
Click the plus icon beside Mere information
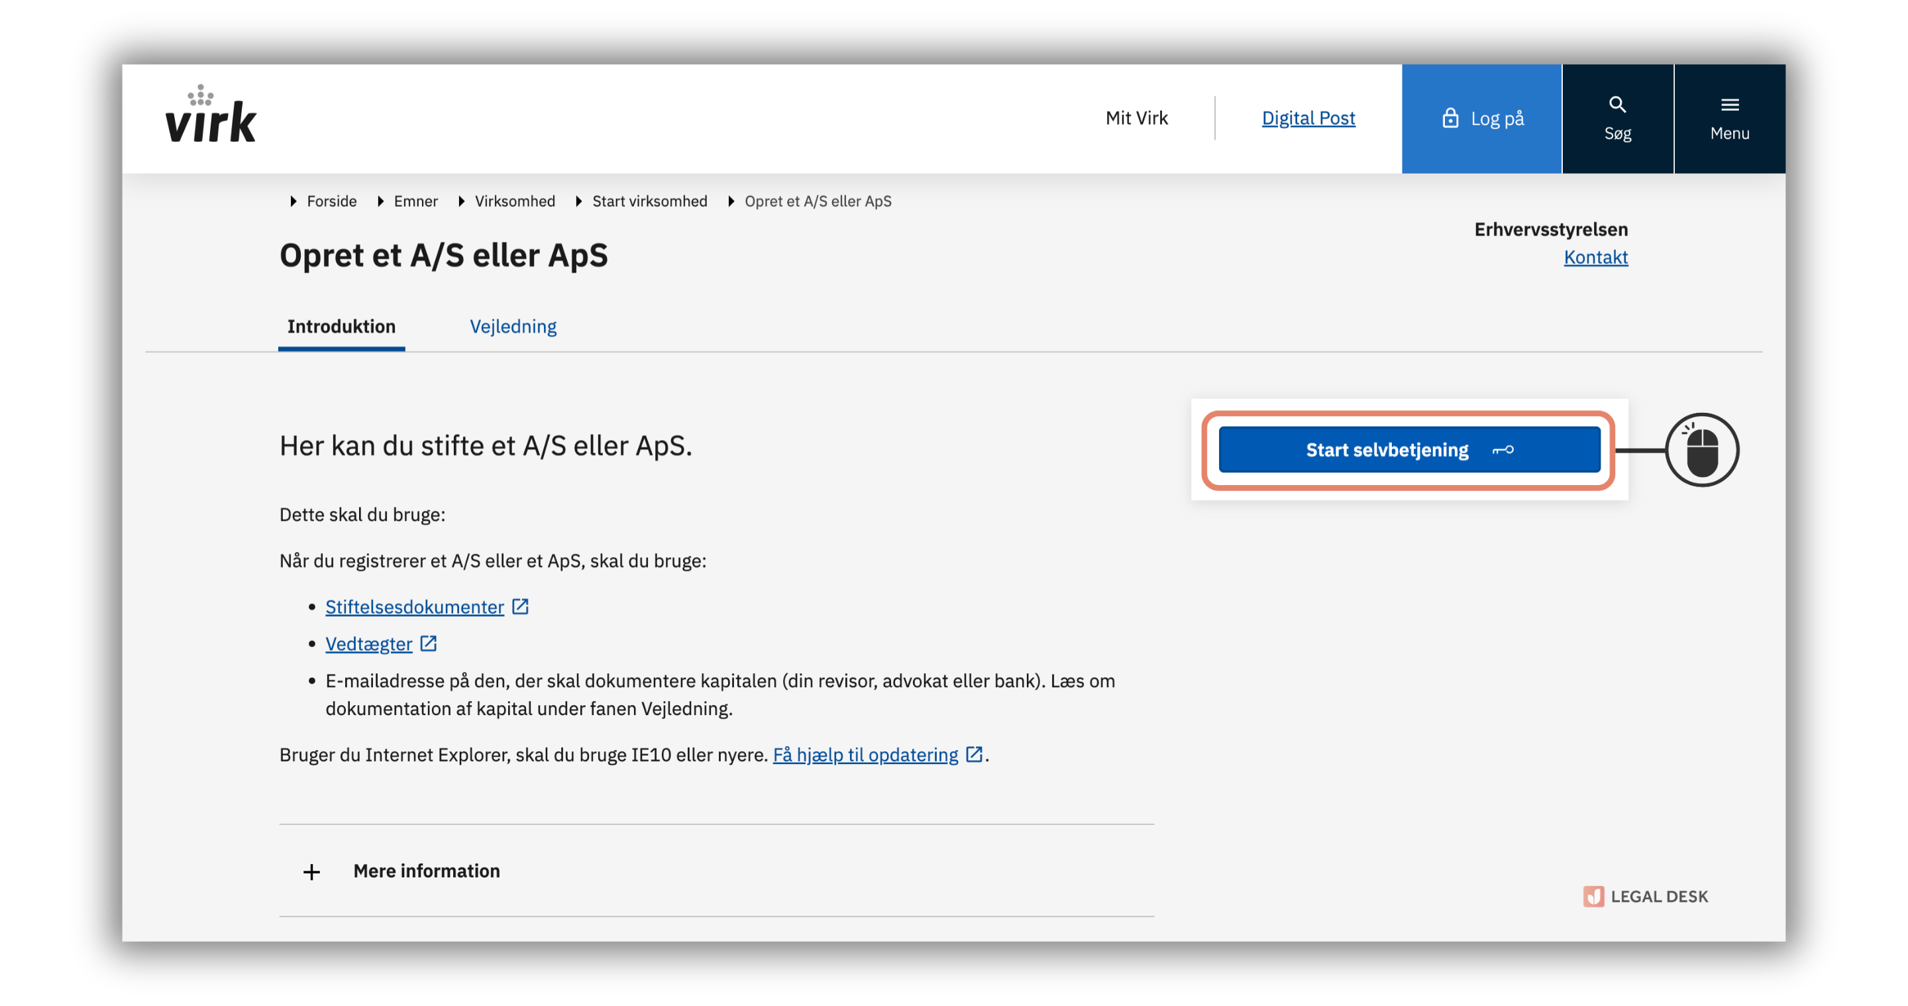tap(312, 872)
